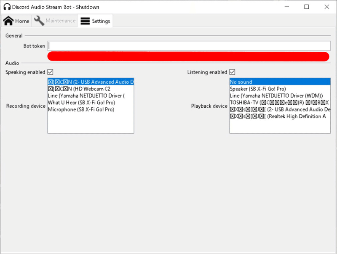The width and height of the screenshot is (337, 254).
Task: Toggle the Listening enabled checkbox
Action: (232, 72)
